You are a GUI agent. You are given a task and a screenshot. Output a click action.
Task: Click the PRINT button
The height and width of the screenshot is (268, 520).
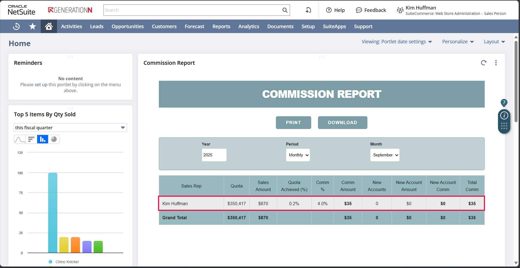(294, 122)
